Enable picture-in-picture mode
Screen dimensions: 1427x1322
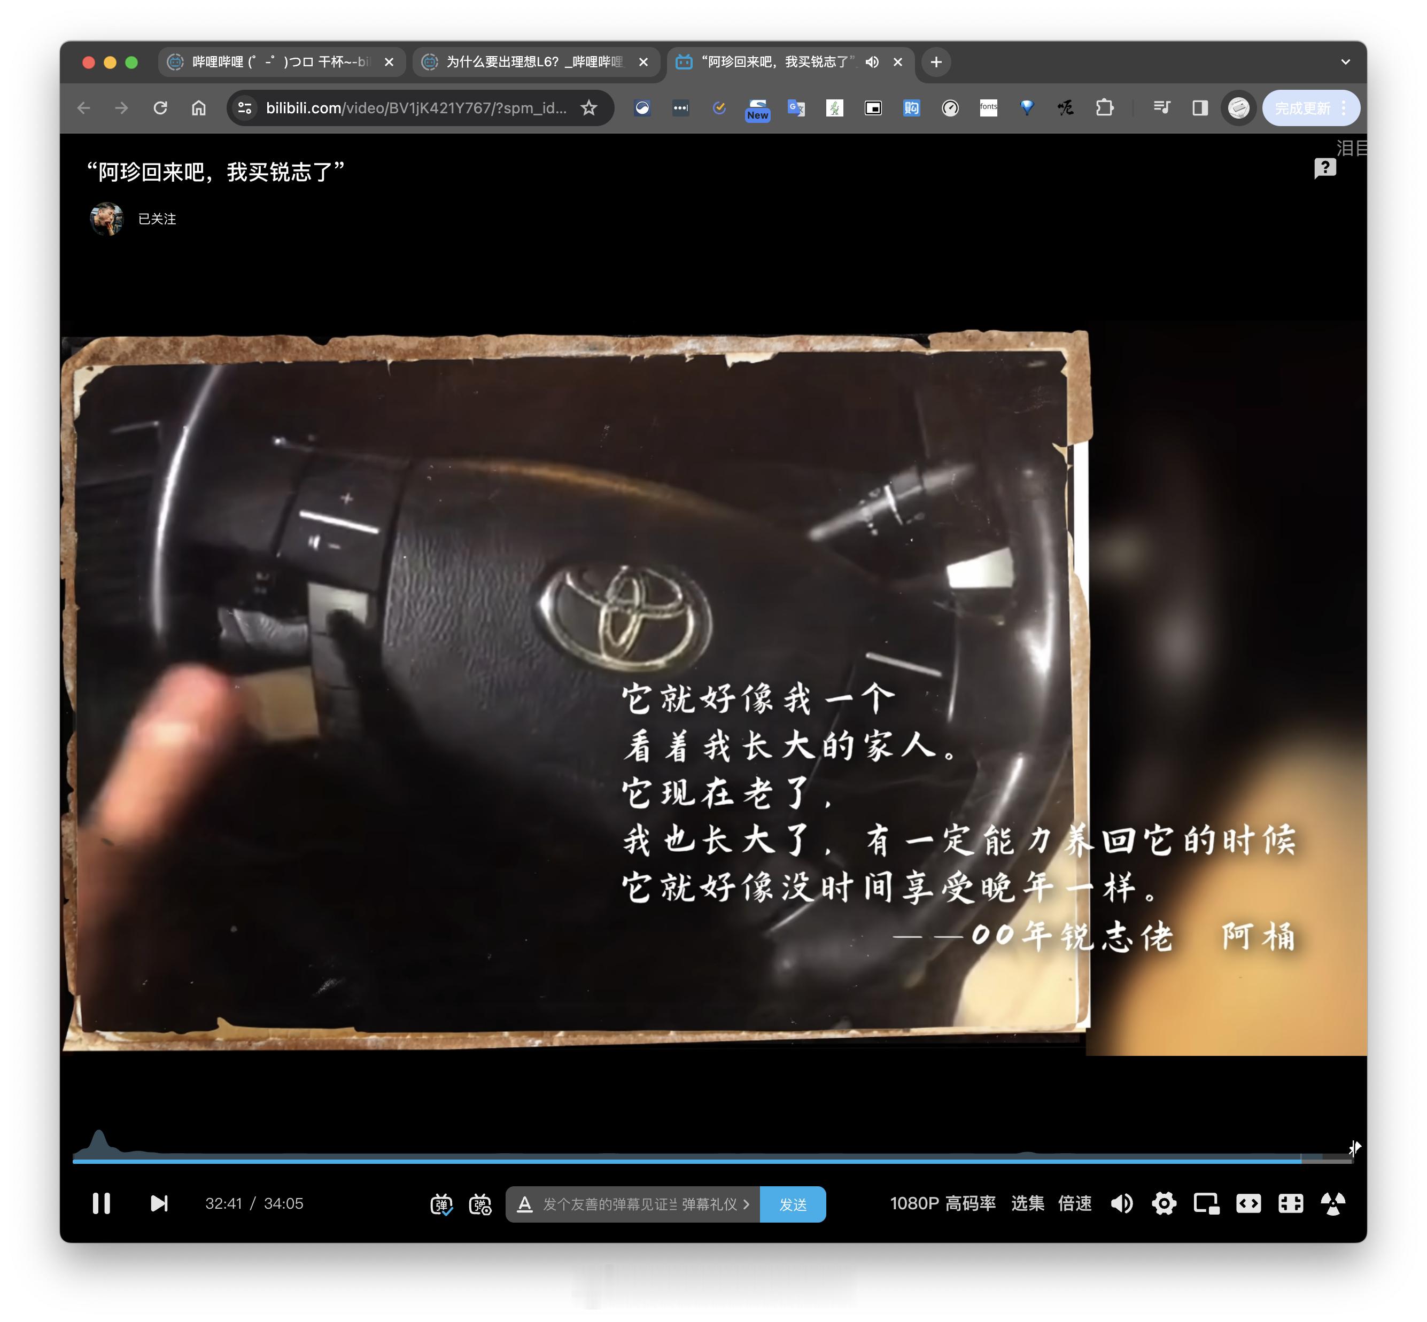(x=1206, y=1203)
